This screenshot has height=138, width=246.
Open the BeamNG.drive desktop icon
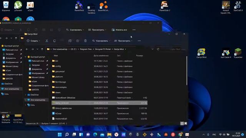pos(103,6)
